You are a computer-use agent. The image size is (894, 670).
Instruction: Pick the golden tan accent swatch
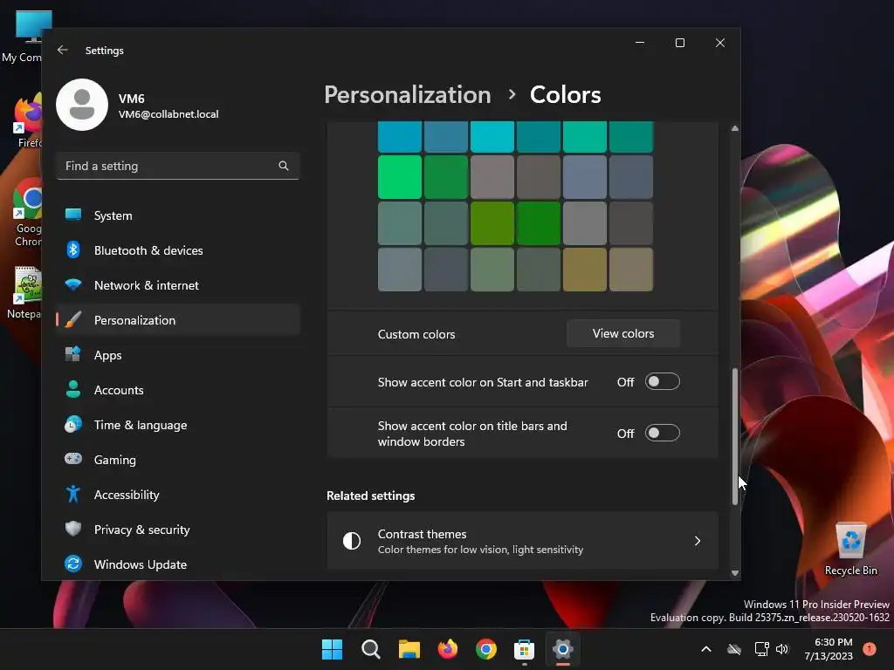point(584,270)
